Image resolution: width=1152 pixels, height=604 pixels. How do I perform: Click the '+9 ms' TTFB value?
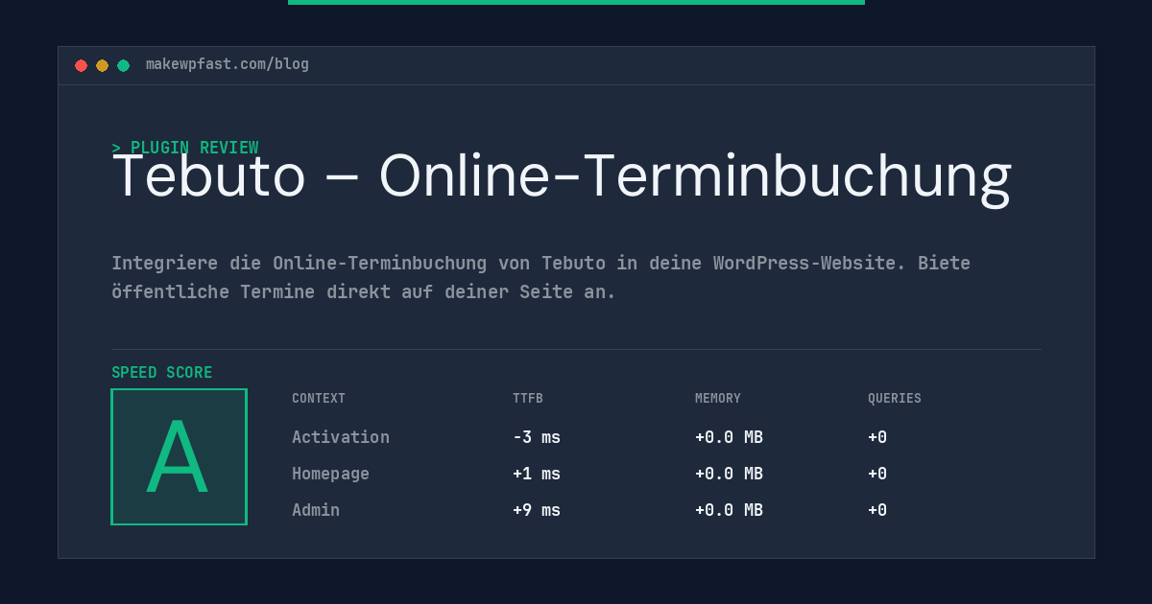click(x=537, y=510)
